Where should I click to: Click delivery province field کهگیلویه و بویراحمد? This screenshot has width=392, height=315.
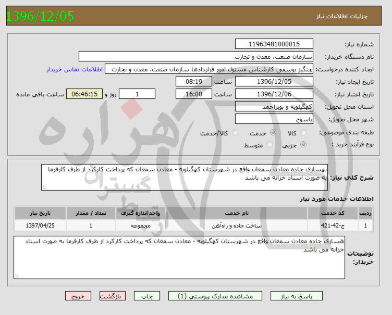(x=274, y=106)
